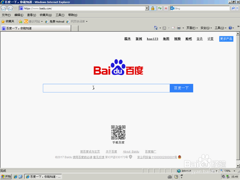The height and width of the screenshot is (180, 240).
Task: Open the 工具(O) command menu
Action: tap(220, 28)
